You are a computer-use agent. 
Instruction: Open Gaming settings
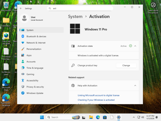(42, 74)
